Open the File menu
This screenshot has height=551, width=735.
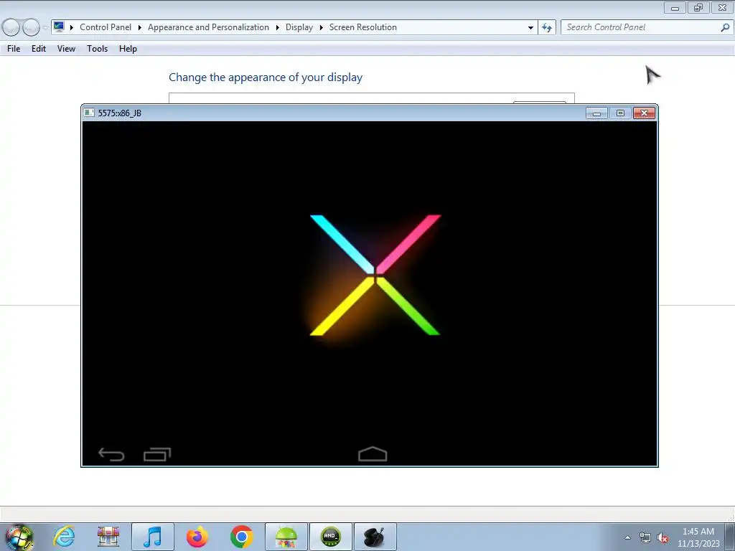(x=14, y=49)
